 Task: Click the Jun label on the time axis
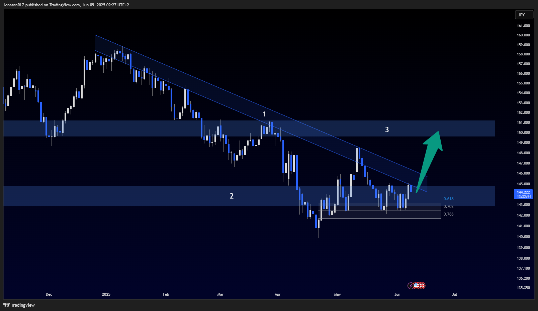click(x=397, y=294)
